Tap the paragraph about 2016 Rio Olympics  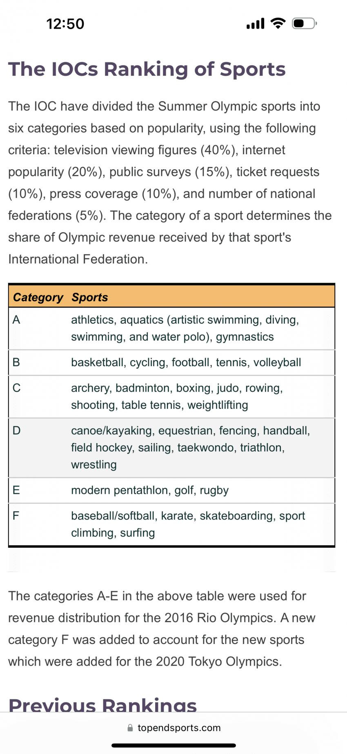coord(161,629)
